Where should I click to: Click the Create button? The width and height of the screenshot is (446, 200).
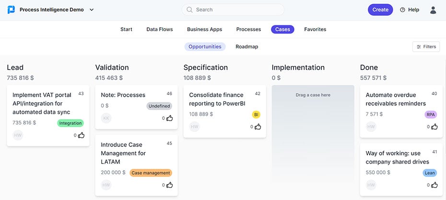coord(380,10)
